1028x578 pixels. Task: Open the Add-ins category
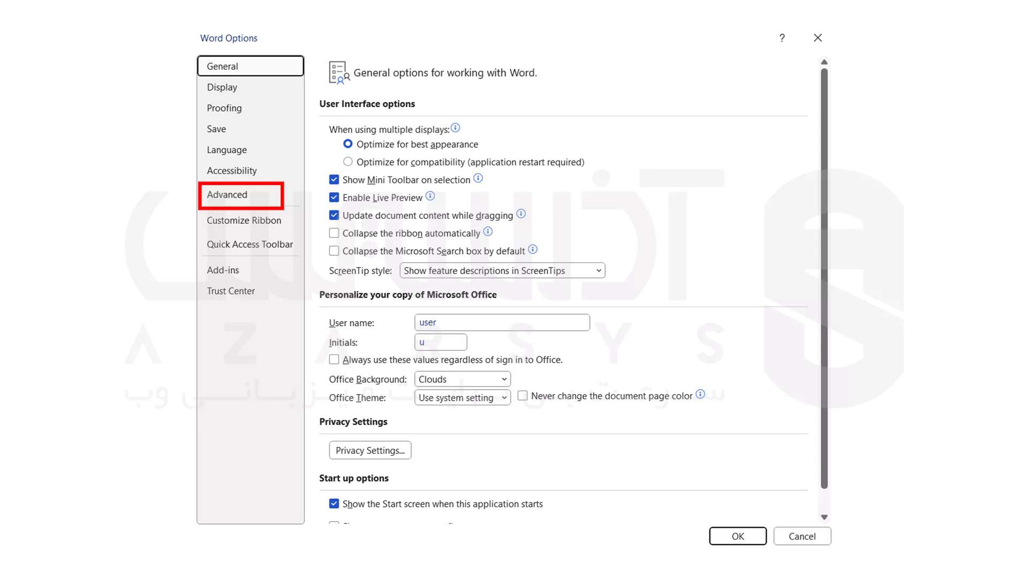251,270
